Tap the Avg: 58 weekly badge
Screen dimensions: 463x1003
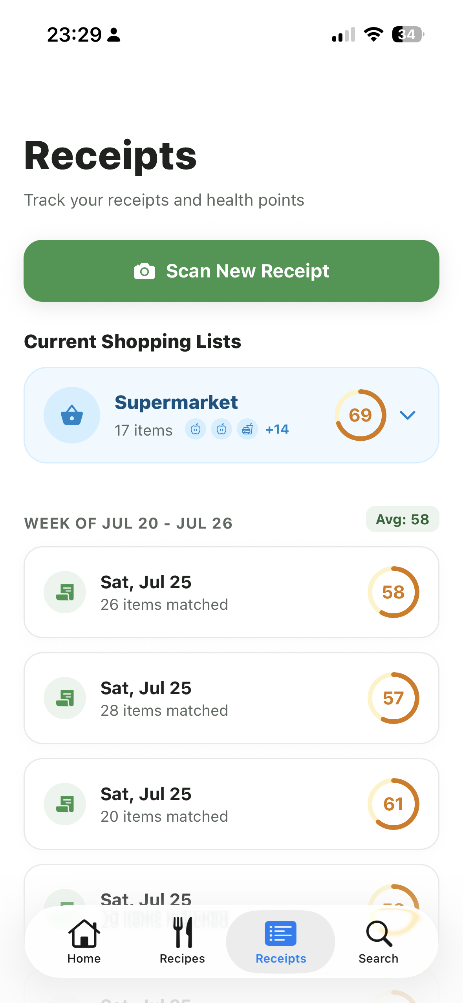click(x=403, y=519)
